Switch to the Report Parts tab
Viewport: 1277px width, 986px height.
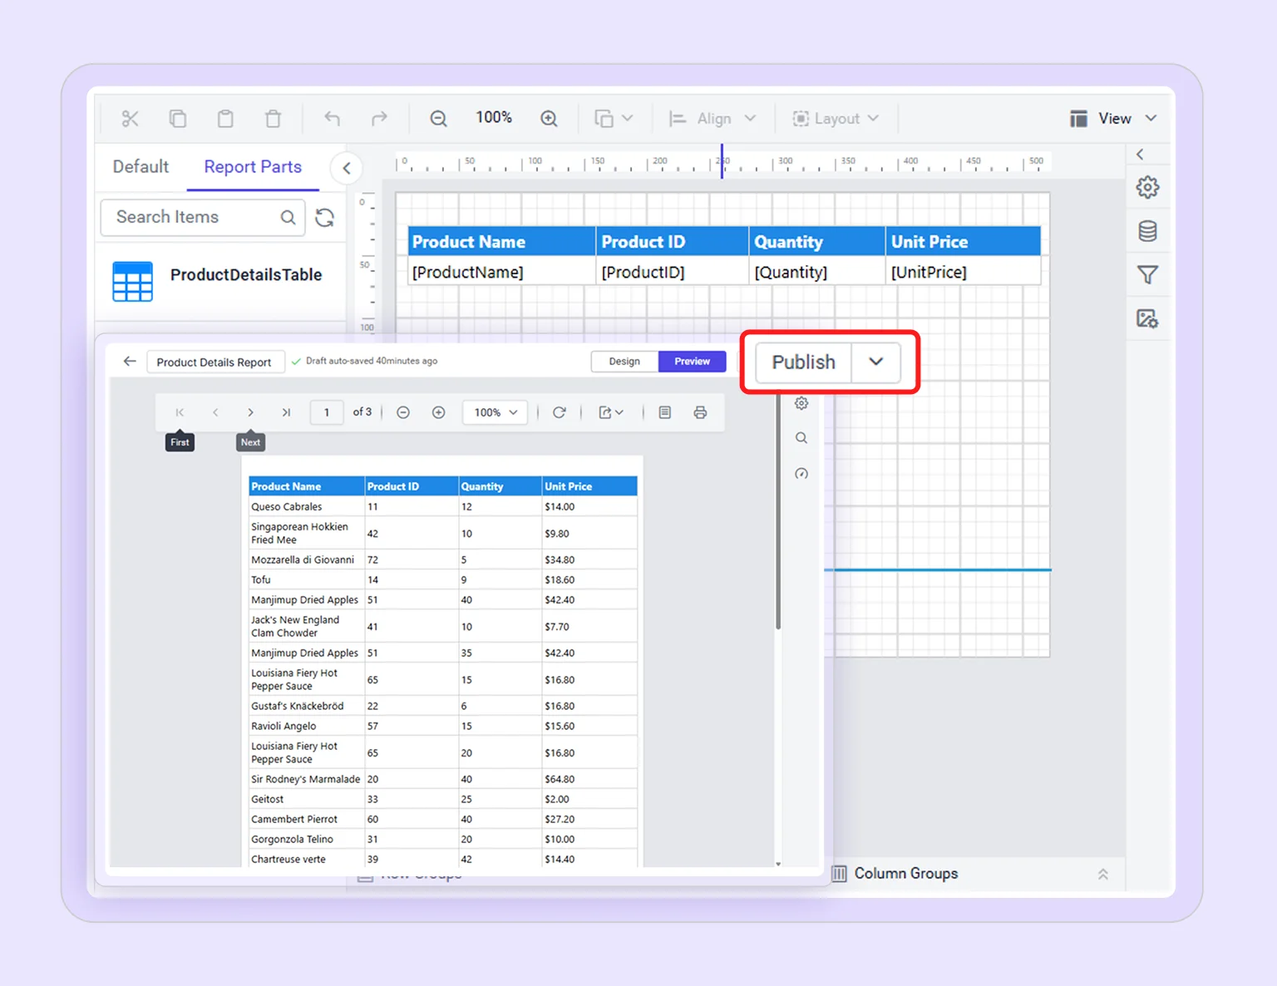pyautogui.click(x=252, y=167)
